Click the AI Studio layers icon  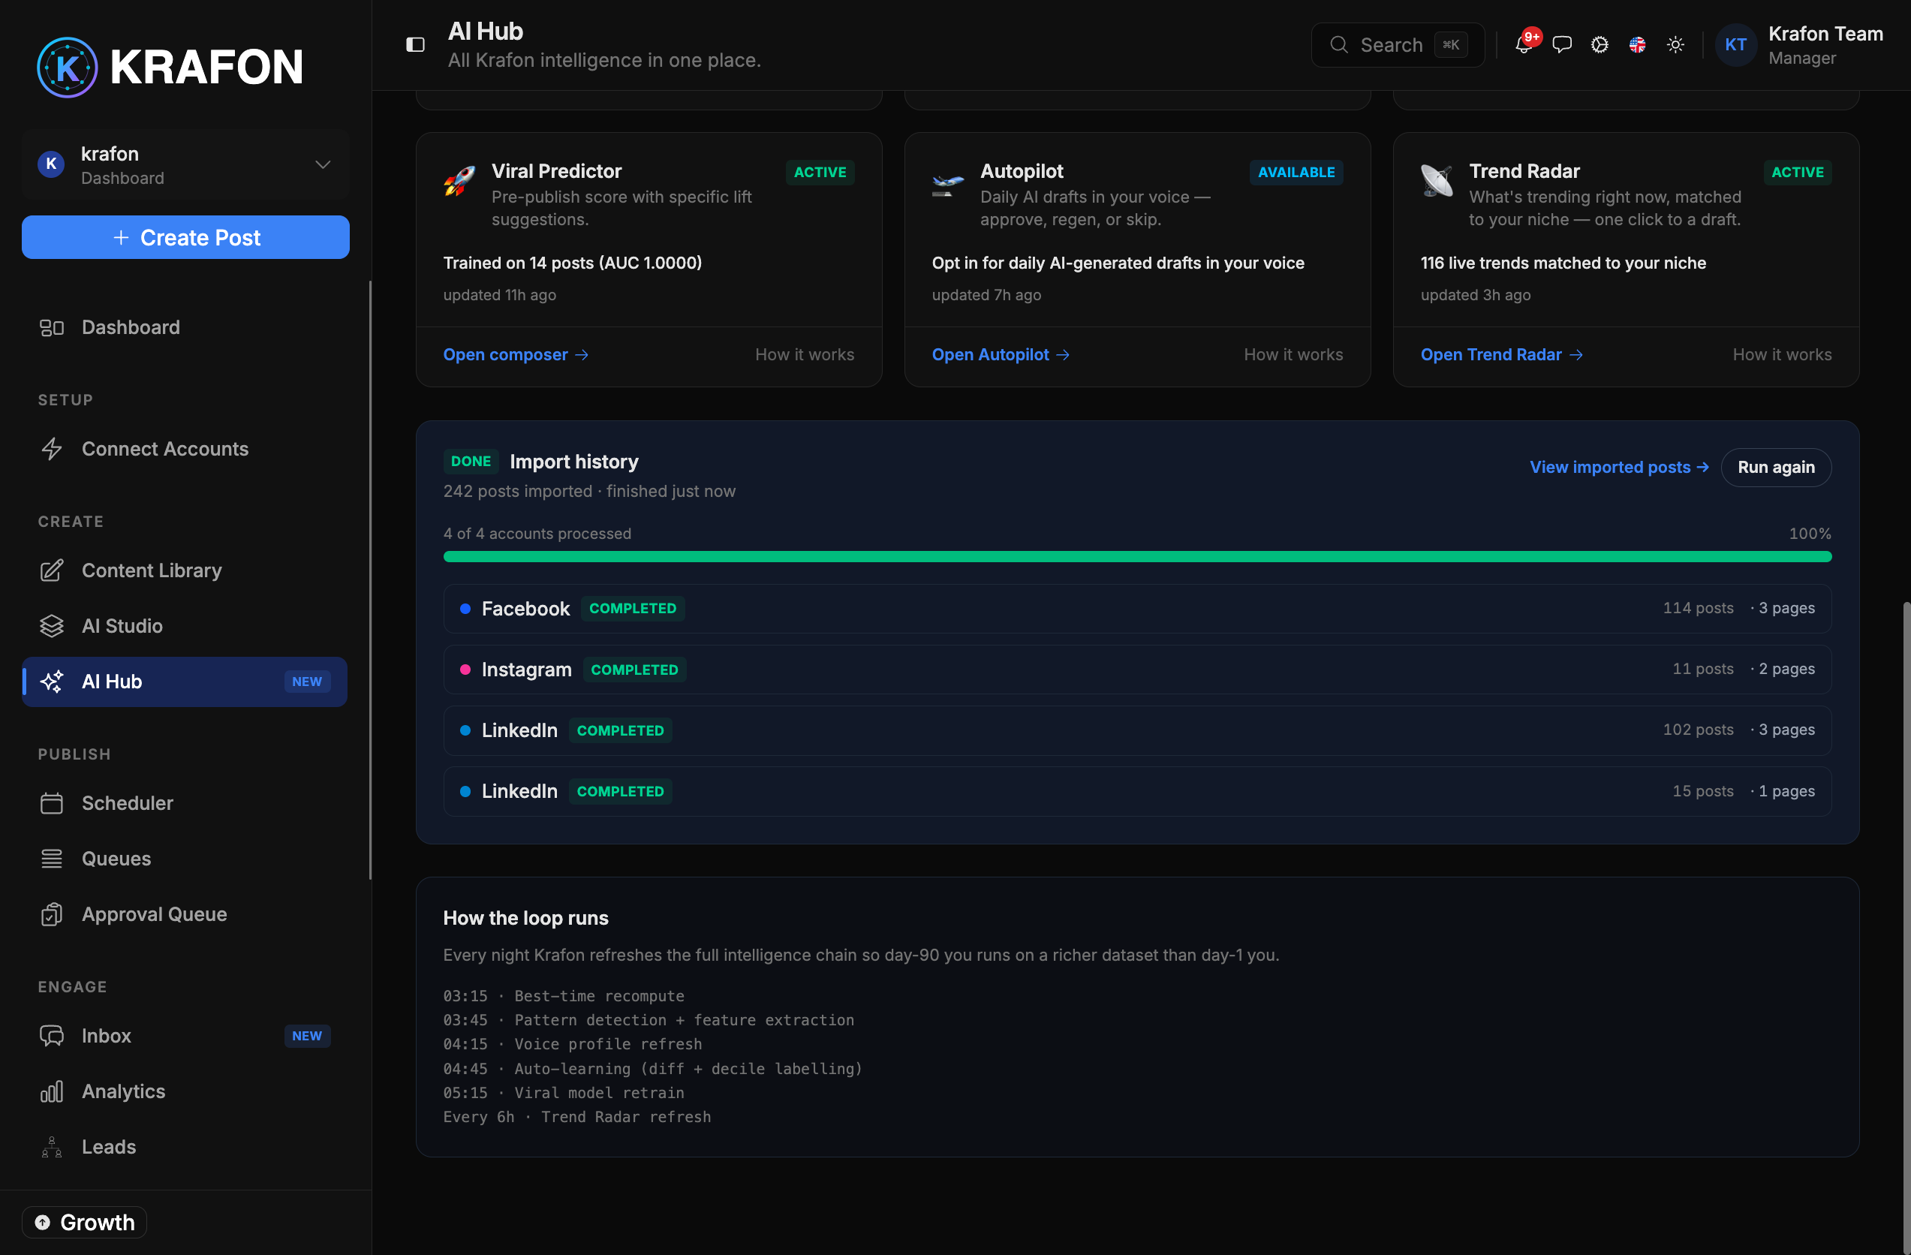53,625
